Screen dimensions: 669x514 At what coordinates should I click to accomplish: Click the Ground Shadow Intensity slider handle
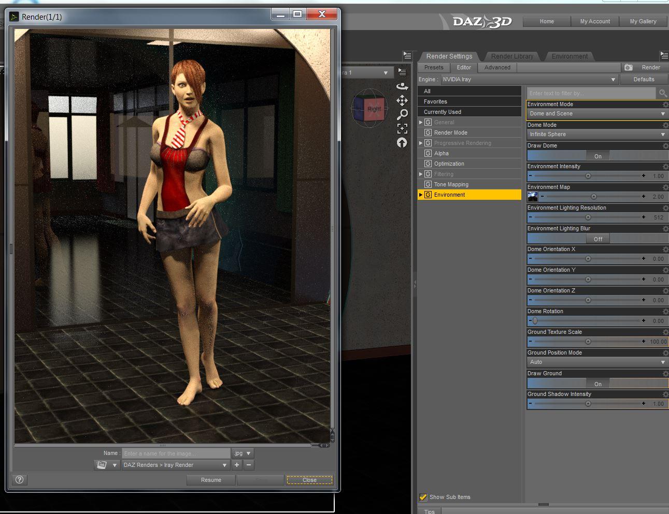coord(588,404)
